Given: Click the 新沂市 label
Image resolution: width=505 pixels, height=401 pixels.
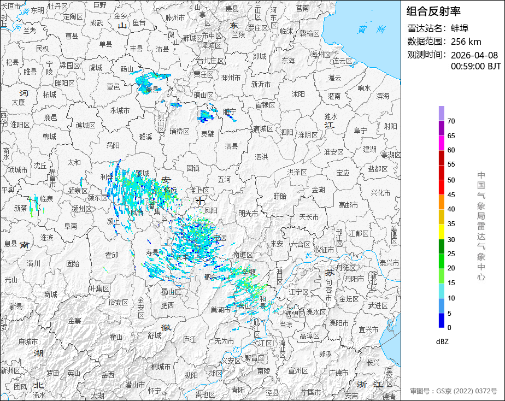Looking at the screenshot, I should [x=261, y=84].
